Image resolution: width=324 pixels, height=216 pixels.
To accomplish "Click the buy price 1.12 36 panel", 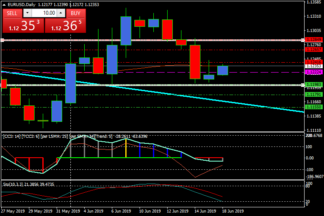I will coord(65,25).
